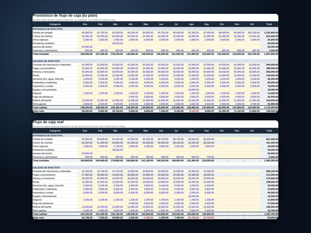The height and width of the screenshot is (233, 311).
Task: Select real Compras de mercancía Abr cell 44,600.00
Action: point(133,171)
